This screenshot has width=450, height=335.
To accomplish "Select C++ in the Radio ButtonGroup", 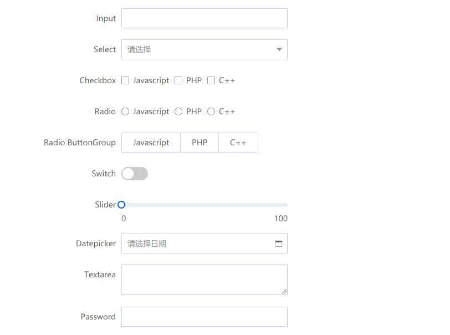I will point(238,143).
